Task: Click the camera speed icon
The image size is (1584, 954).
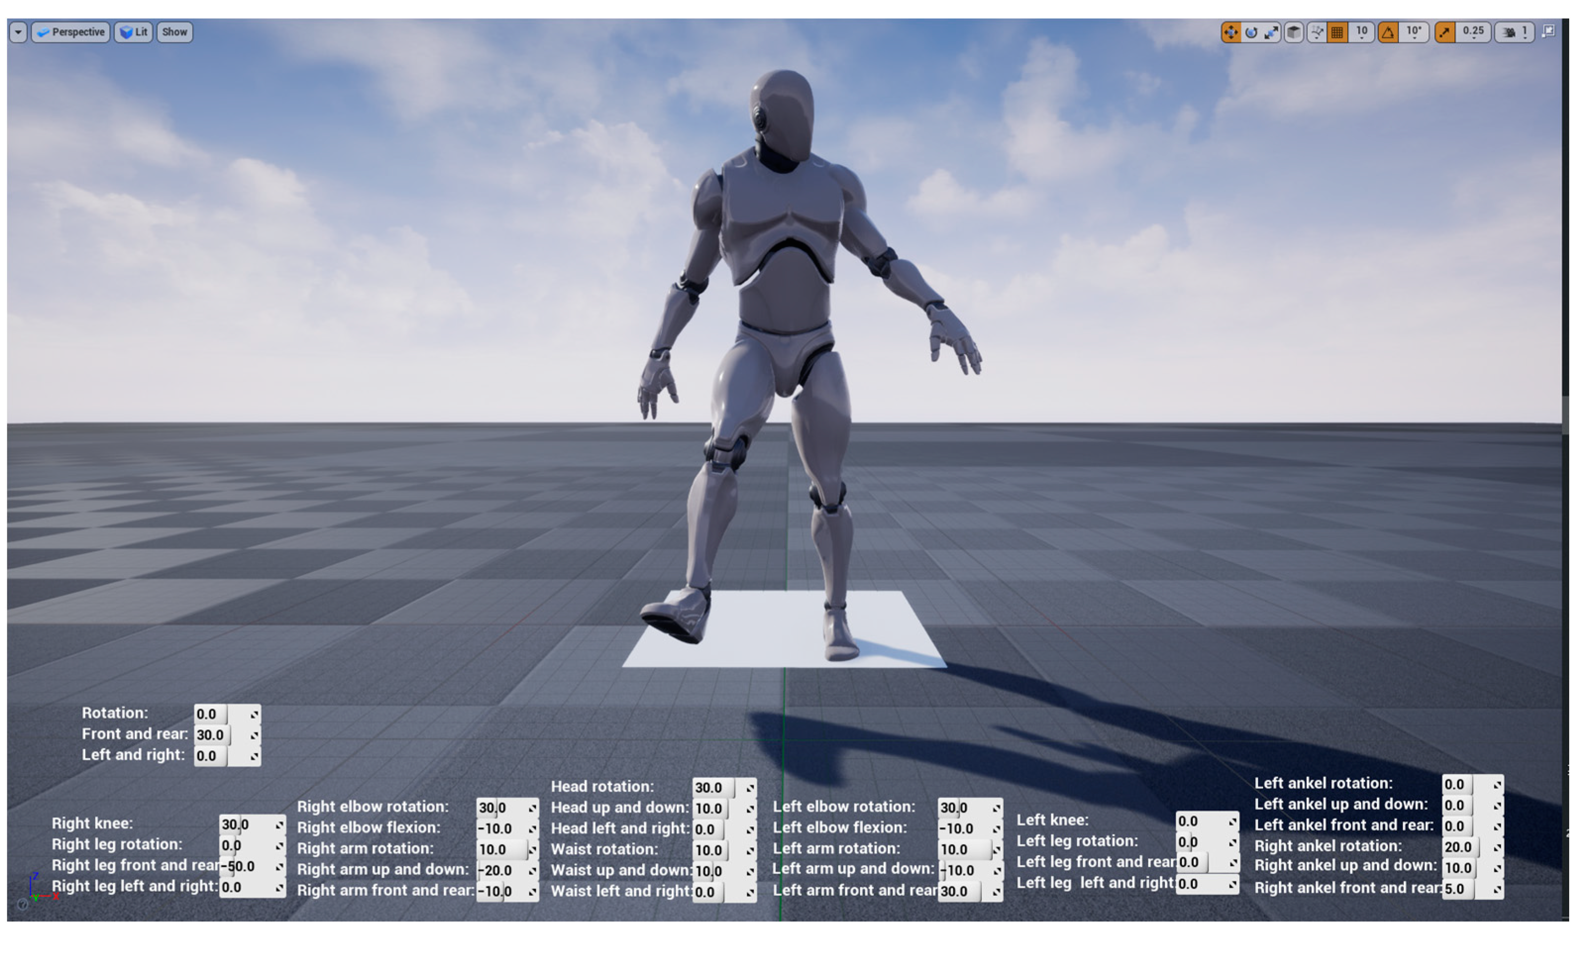Action: pyautogui.click(x=1508, y=32)
